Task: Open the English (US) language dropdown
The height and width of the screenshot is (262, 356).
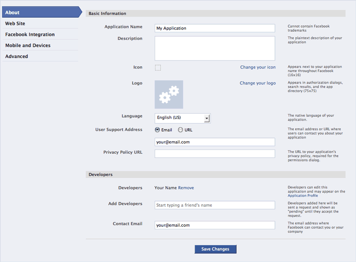Action: (182, 118)
